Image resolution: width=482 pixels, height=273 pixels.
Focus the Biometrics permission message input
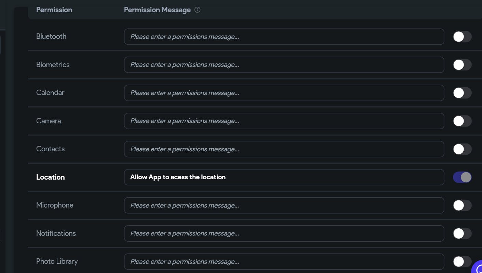click(x=284, y=65)
